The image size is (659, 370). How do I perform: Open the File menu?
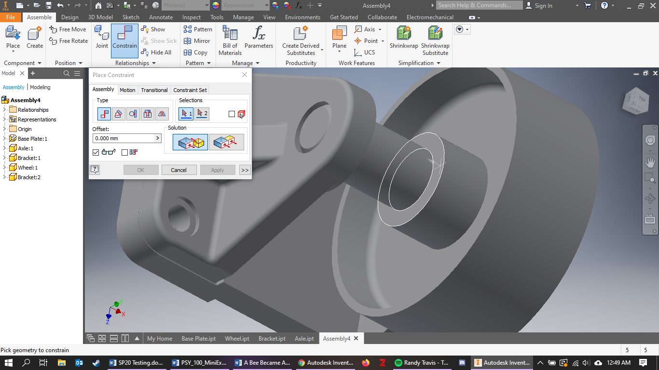point(11,17)
